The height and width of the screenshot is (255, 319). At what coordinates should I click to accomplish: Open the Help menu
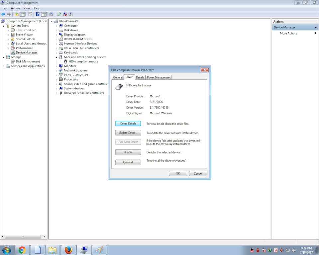[x=37, y=8]
